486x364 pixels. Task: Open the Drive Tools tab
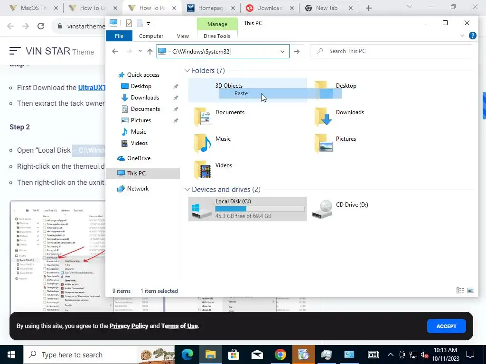click(216, 36)
